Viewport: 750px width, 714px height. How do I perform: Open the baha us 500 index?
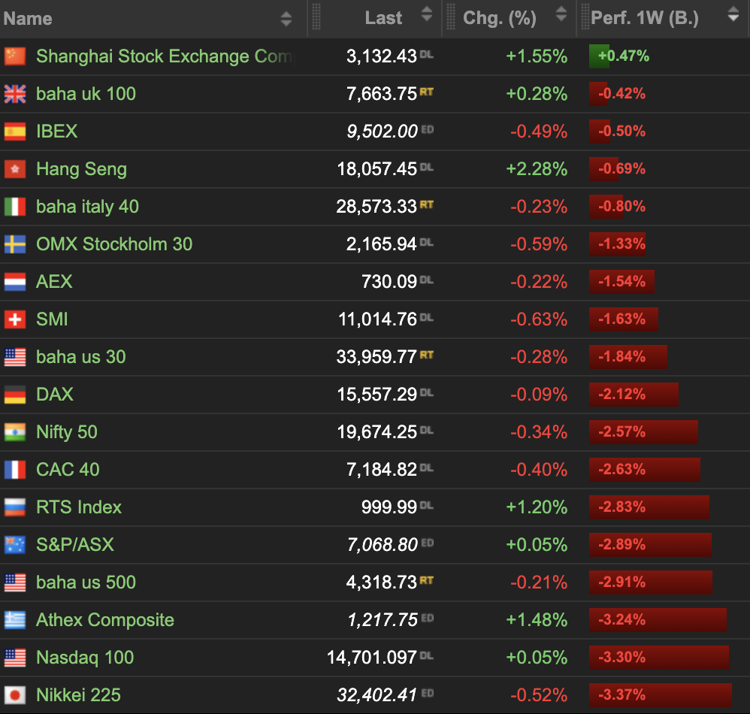[x=86, y=582]
